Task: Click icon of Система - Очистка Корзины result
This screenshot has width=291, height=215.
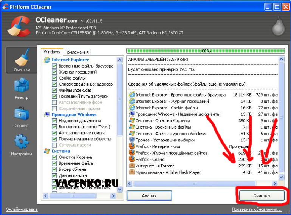Action: coord(132,121)
